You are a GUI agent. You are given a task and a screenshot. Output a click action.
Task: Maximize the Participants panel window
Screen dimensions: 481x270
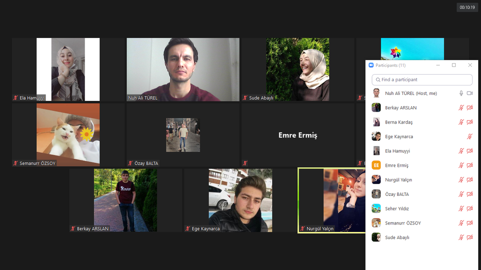click(454, 65)
